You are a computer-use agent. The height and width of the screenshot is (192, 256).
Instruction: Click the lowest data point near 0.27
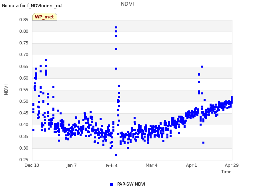tap(116, 155)
